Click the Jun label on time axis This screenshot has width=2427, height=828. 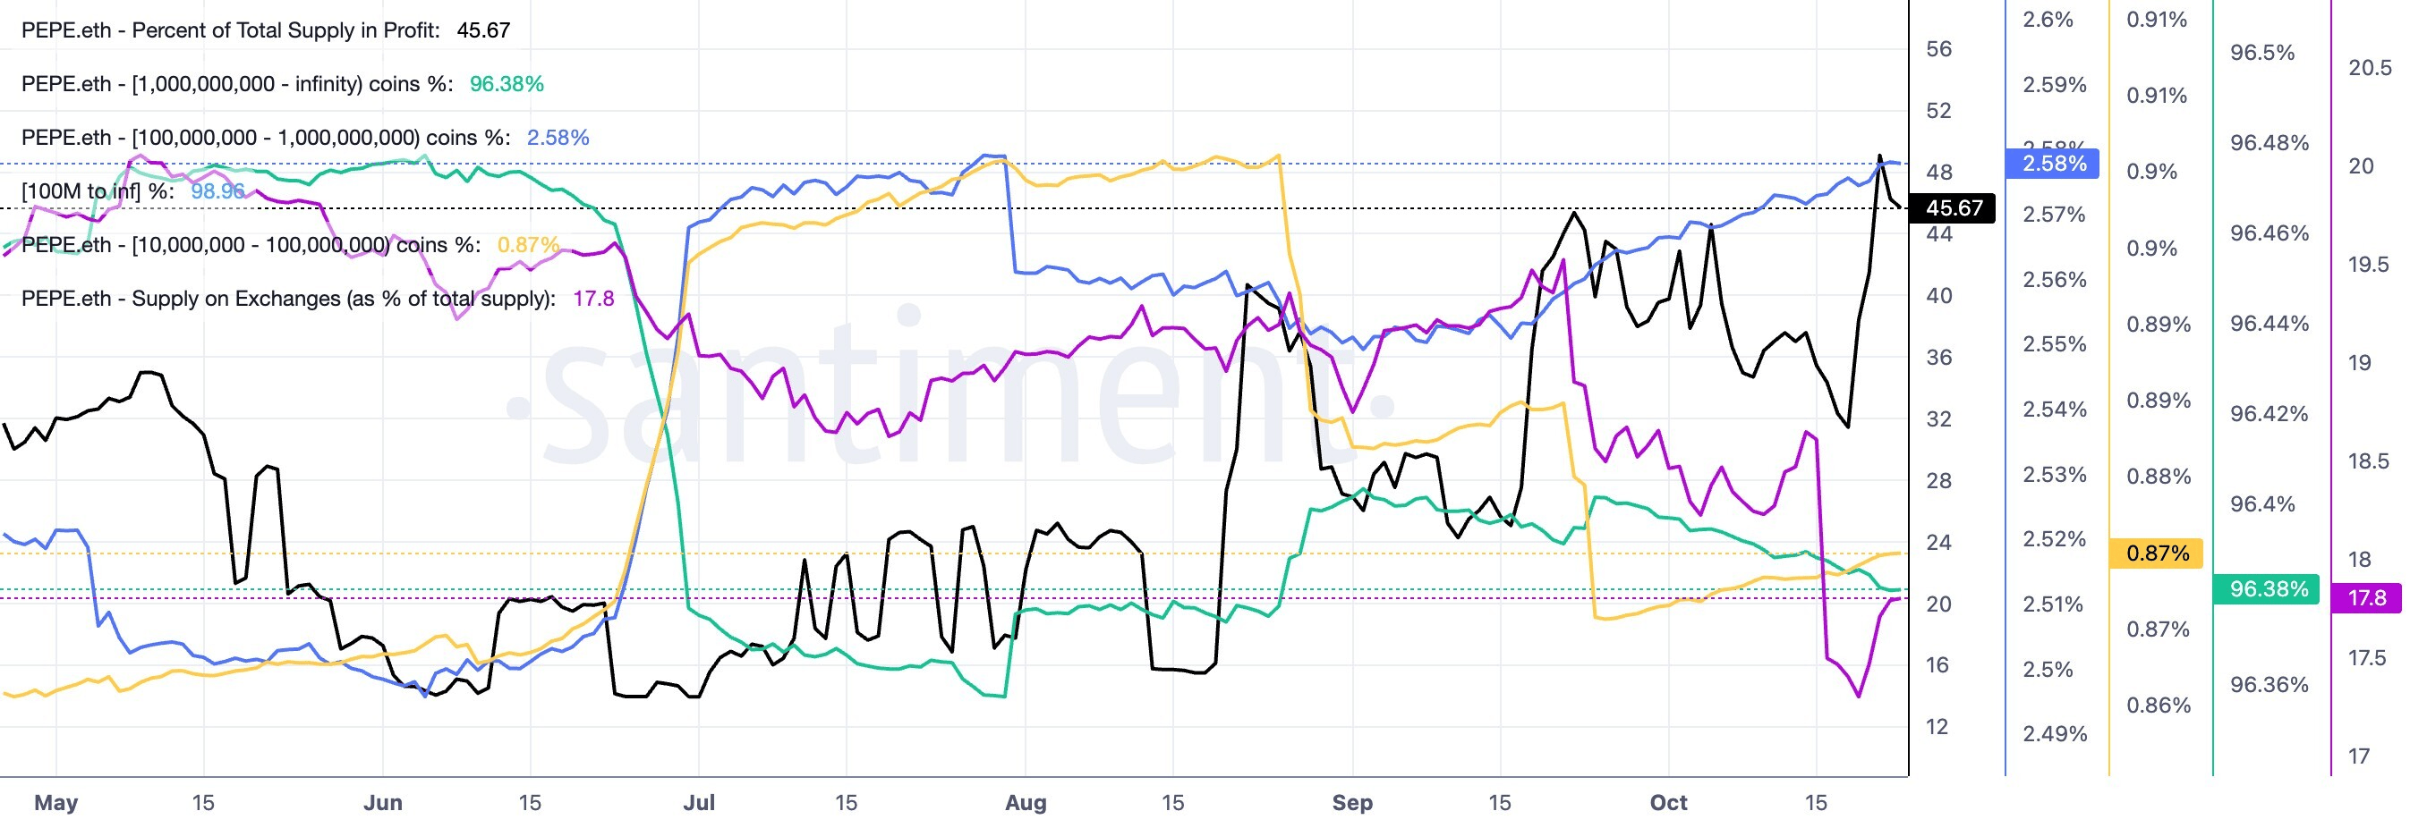(x=382, y=803)
